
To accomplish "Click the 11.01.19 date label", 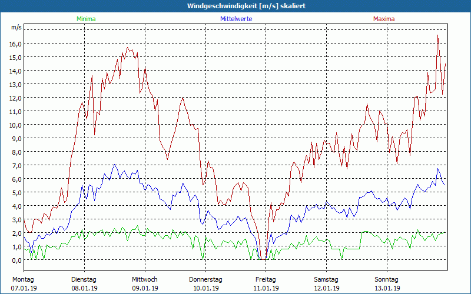I will [266, 288].
